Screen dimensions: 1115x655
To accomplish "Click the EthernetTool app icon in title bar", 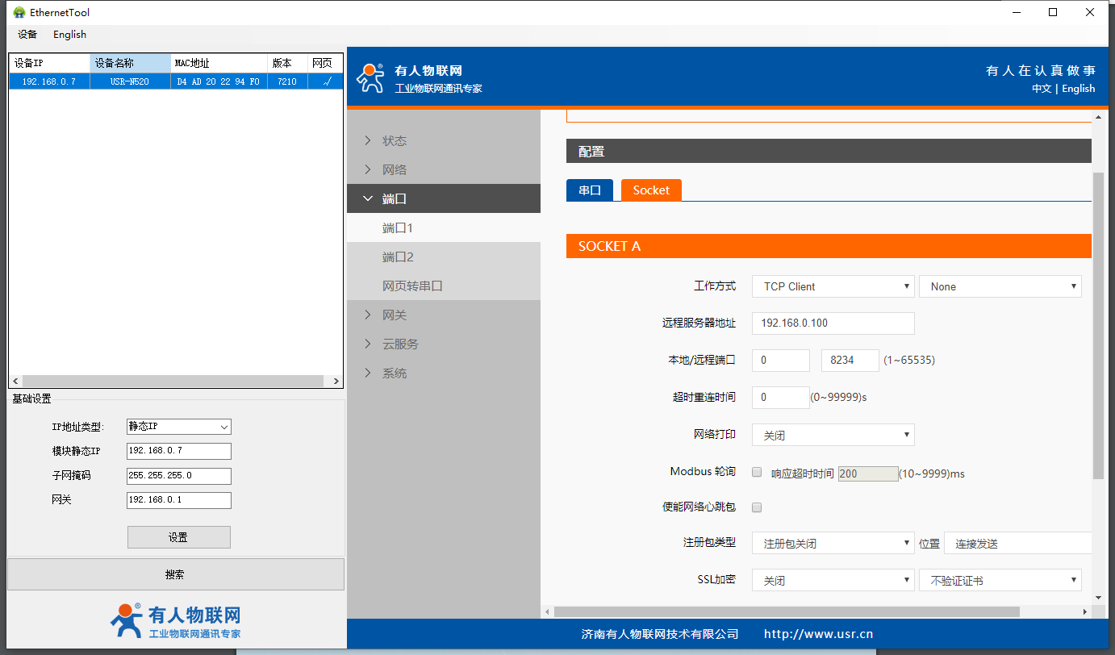I will coord(19,12).
